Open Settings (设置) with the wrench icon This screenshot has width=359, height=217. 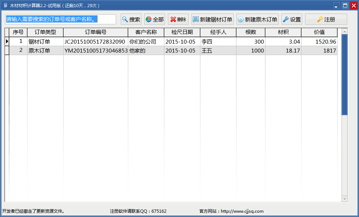click(292, 19)
